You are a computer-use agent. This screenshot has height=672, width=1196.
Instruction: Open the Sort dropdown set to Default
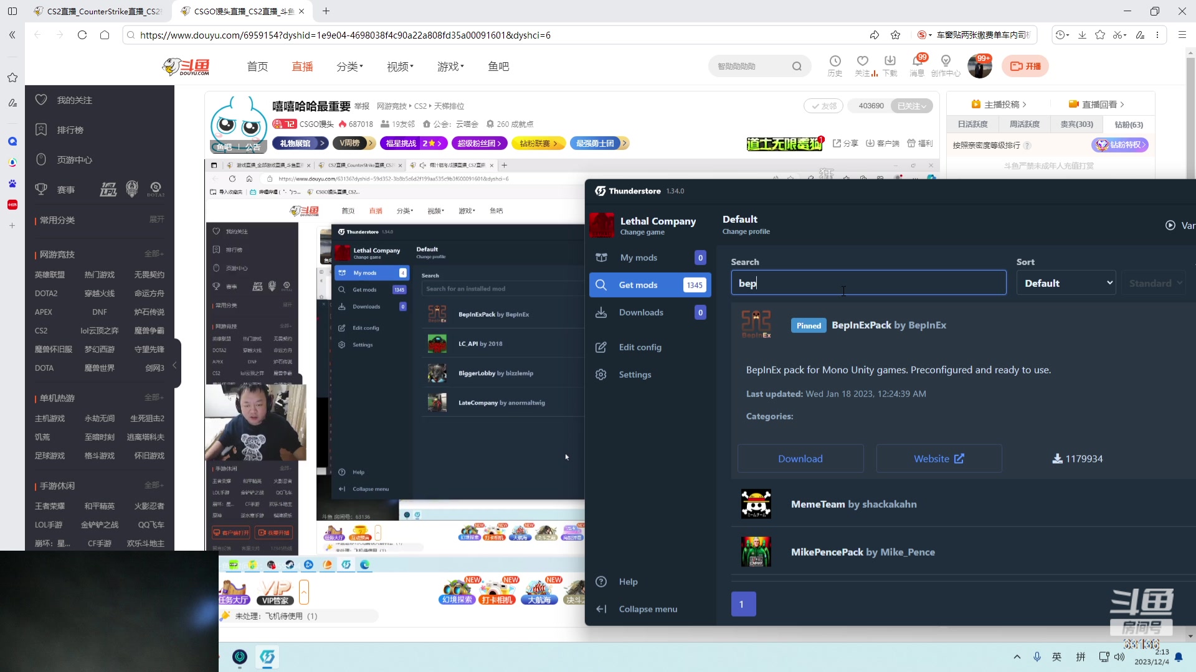tap(1066, 283)
